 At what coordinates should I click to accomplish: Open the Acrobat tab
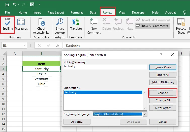171,13
